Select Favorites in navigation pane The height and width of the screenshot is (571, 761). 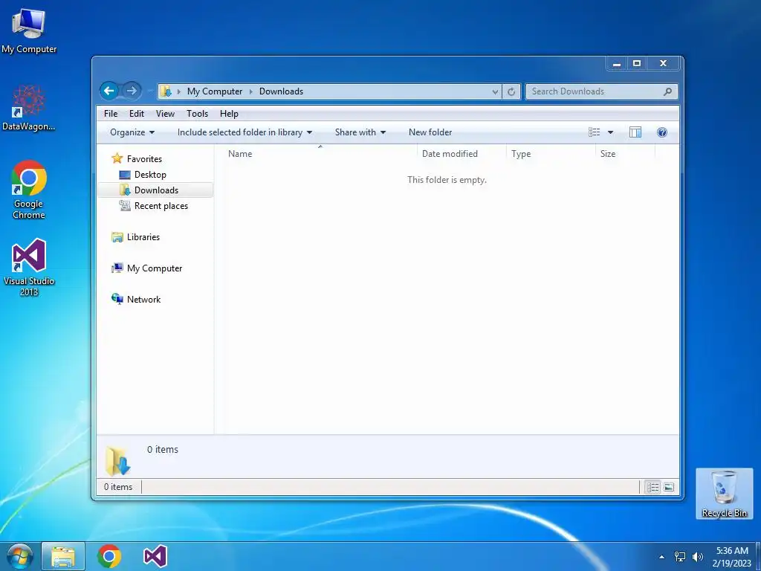click(144, 159)
